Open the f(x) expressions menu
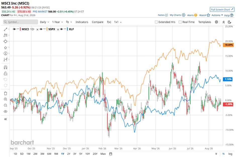 (x=109, y=22)
